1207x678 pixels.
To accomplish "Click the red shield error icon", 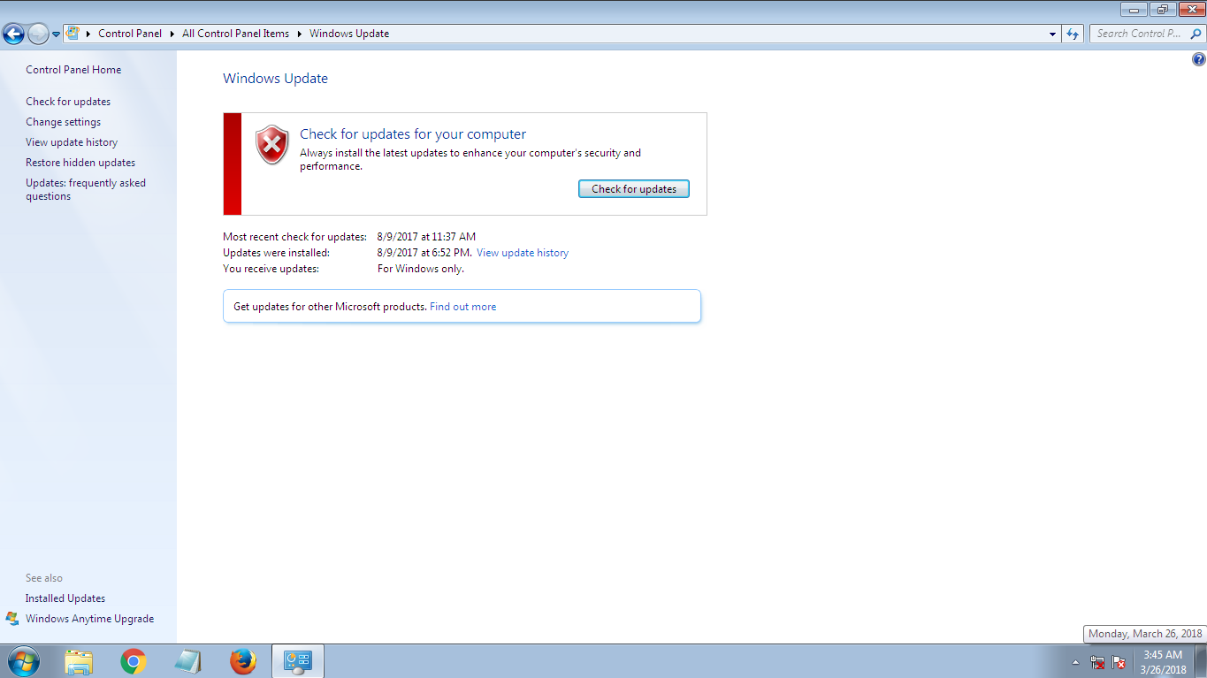I will point(272,144).
